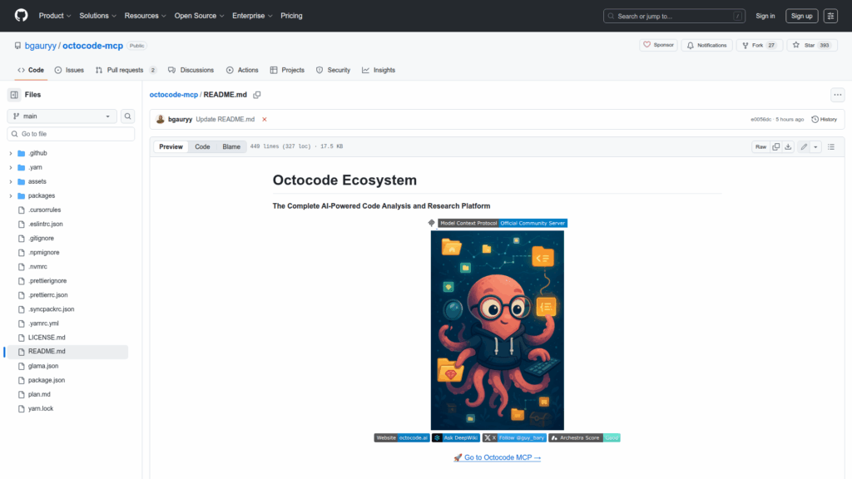
Task: Click Sign in
Action: pyautogui.click(x=765, y=16)
